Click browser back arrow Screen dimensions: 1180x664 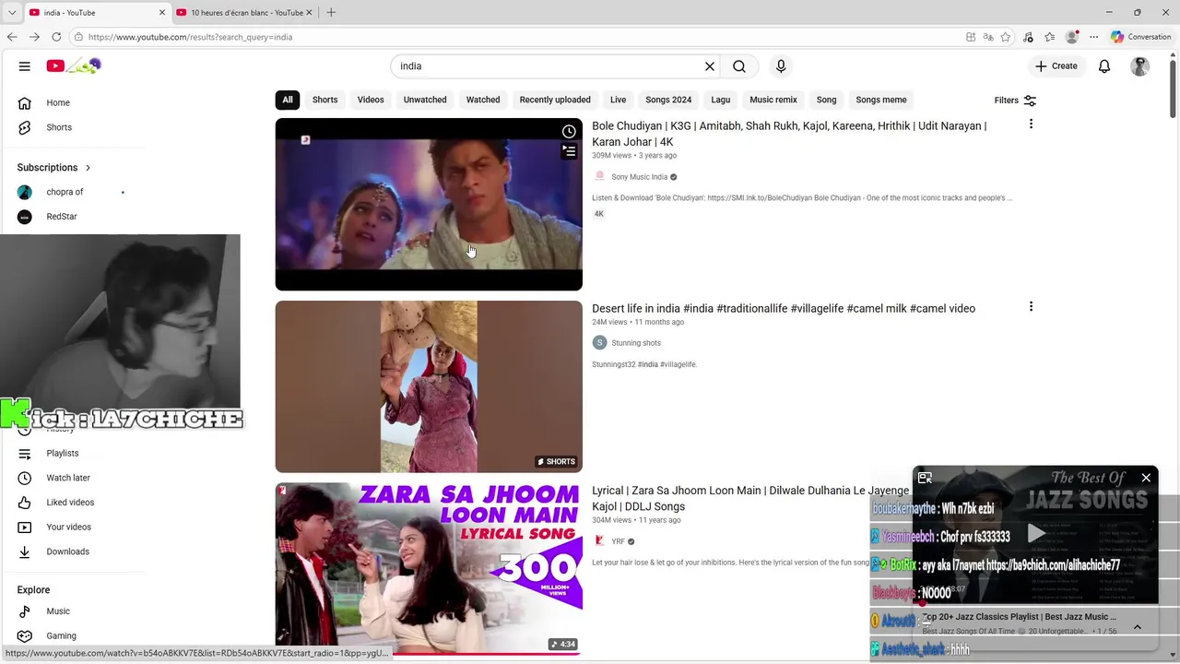[x=12, y=37]
